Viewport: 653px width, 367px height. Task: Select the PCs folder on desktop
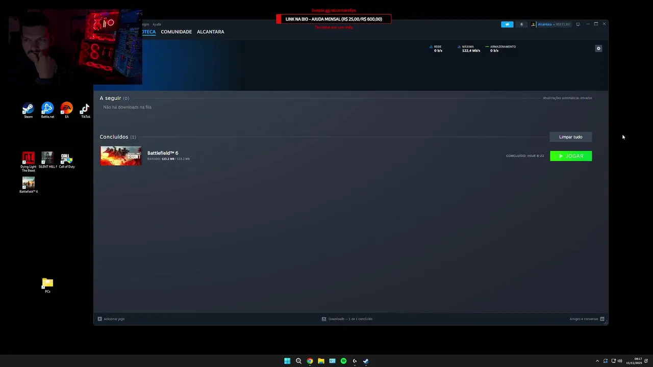coord(47,285)
